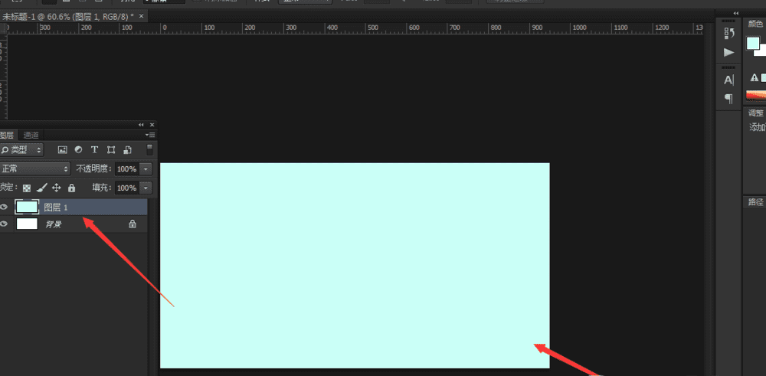This screenshot has height=376, width=766.
Task: Click the background color swatch
Action: pos(761,52)
